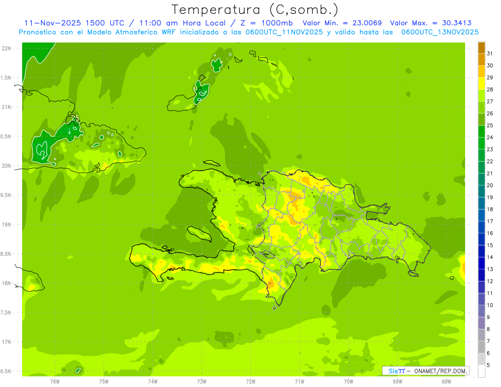Click the legend value '28'
The height and width of the screenshot is (387, 501).
490,89
